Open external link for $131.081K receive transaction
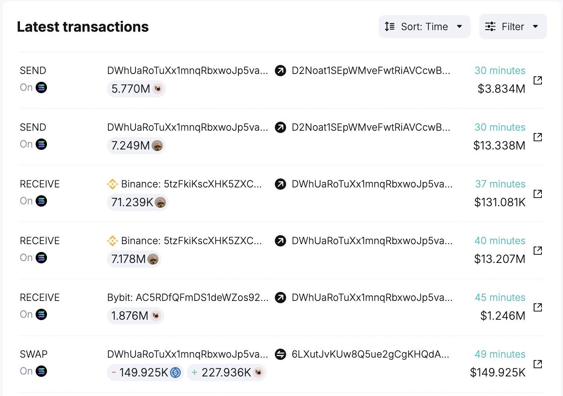 538,194
